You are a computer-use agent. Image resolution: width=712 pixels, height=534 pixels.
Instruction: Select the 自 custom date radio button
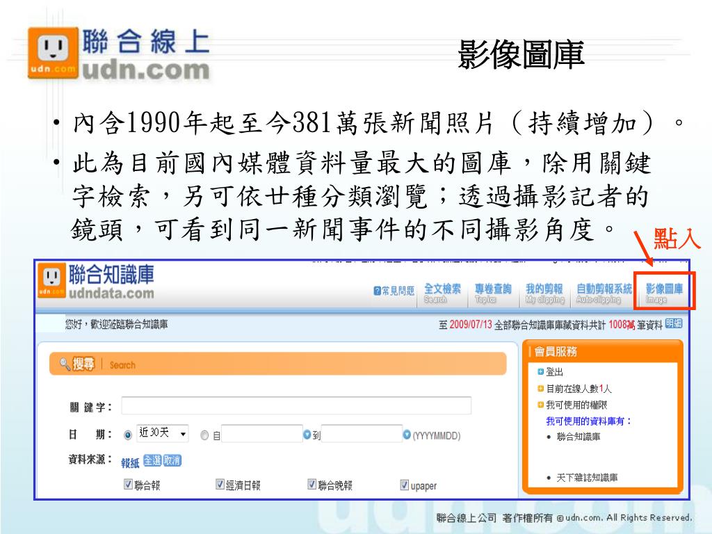[x=204, y=435]
